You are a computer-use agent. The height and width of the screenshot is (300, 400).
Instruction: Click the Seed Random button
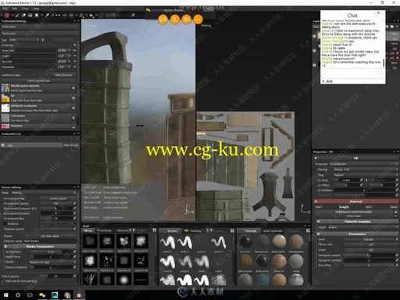pyautogui.click(x=369, y=239)
